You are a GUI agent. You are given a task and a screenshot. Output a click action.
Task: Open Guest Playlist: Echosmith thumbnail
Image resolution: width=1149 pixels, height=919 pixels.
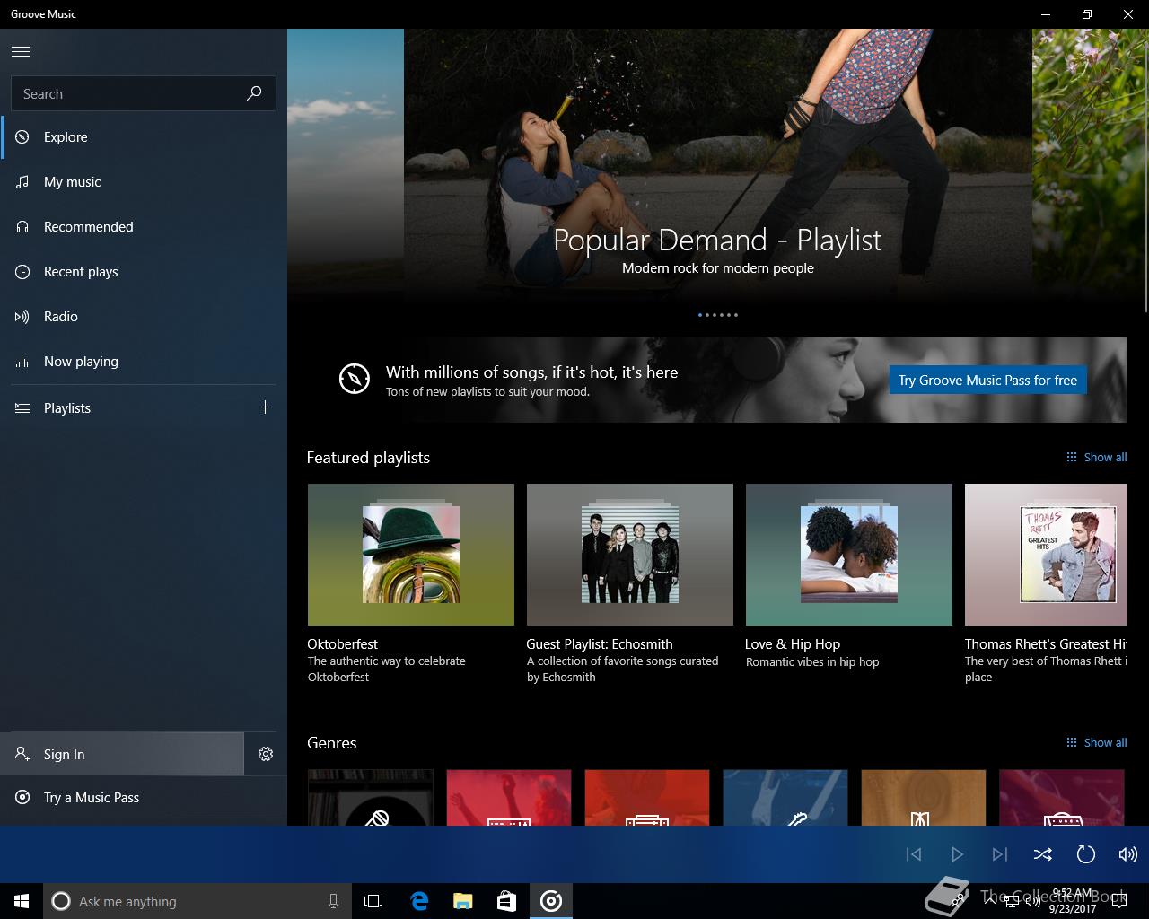point(630,555)
